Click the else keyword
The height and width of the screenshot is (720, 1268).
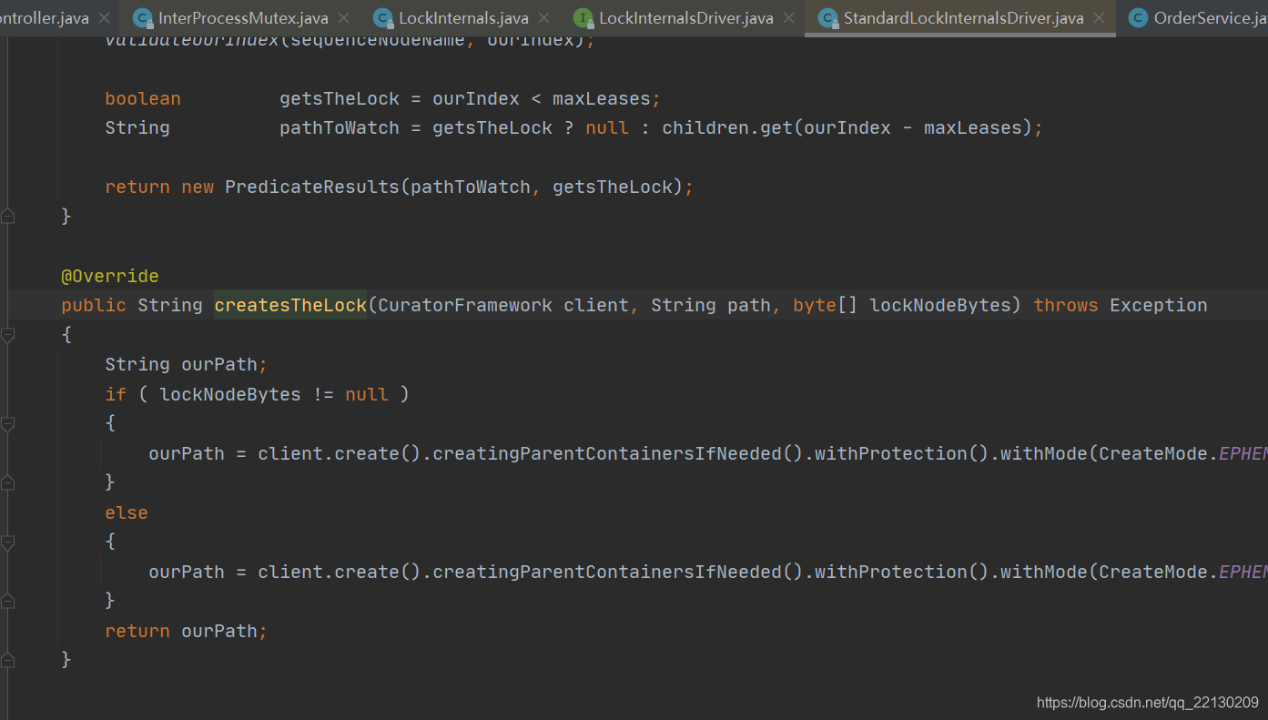point(127,512)
